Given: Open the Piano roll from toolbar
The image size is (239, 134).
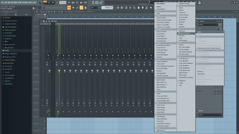Looking at the screenshot, I should (122, 7).
